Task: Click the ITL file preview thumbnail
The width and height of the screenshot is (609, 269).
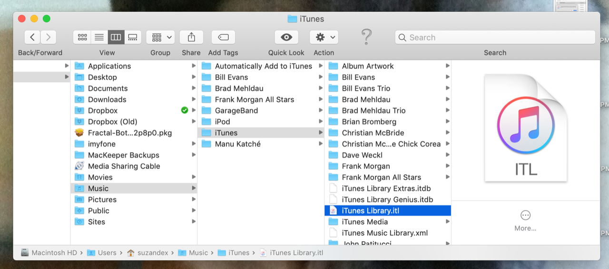Action: click(x=526, y=128)
